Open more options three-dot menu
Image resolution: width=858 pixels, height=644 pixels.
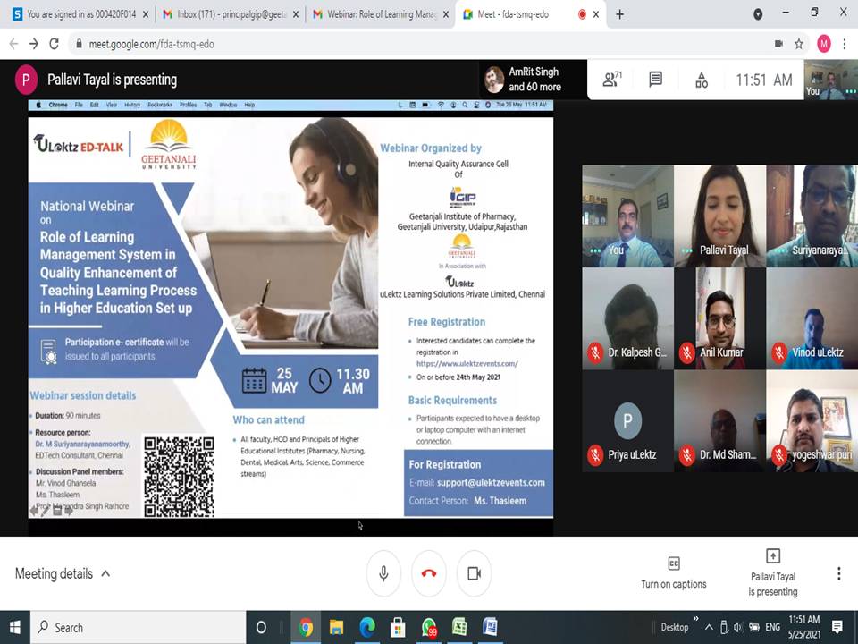pyautogui.click(x=838, y=573)
